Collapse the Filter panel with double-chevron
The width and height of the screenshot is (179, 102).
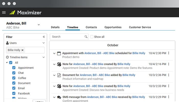point(44,37)
